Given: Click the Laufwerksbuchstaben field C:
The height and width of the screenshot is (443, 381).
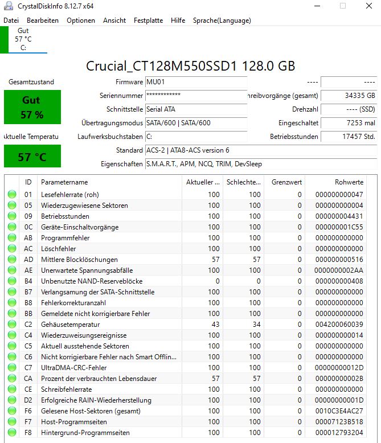Looking at the screenshot, I should [196, 137].
